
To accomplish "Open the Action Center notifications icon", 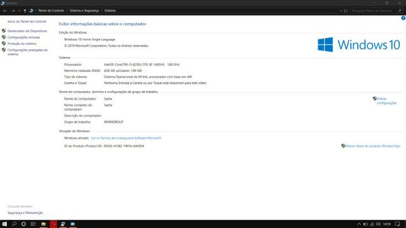I will tap(398, 224).
